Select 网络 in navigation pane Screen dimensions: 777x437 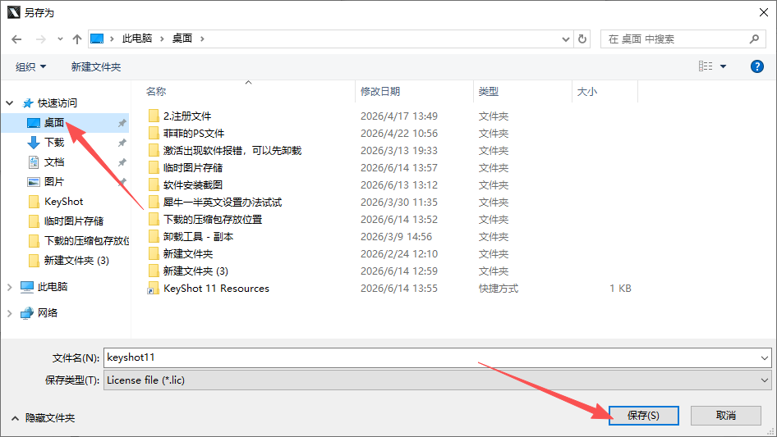[47, 312]
